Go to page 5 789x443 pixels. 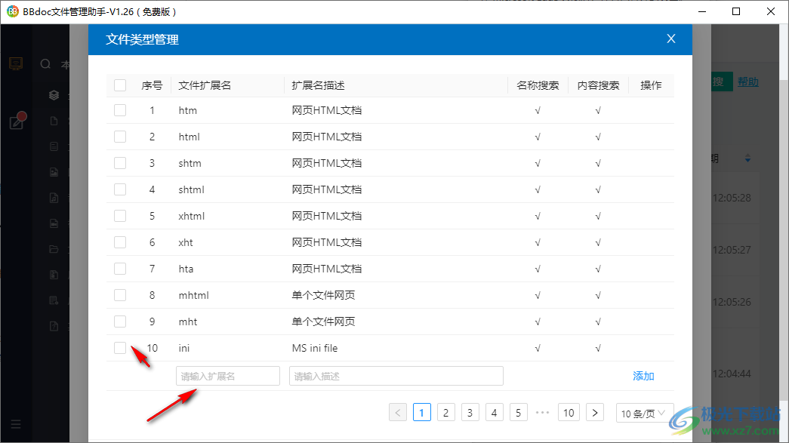pyautogui.click(x=518, y=413)
